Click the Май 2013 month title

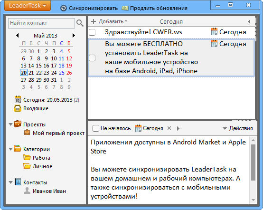click(46, 36)
